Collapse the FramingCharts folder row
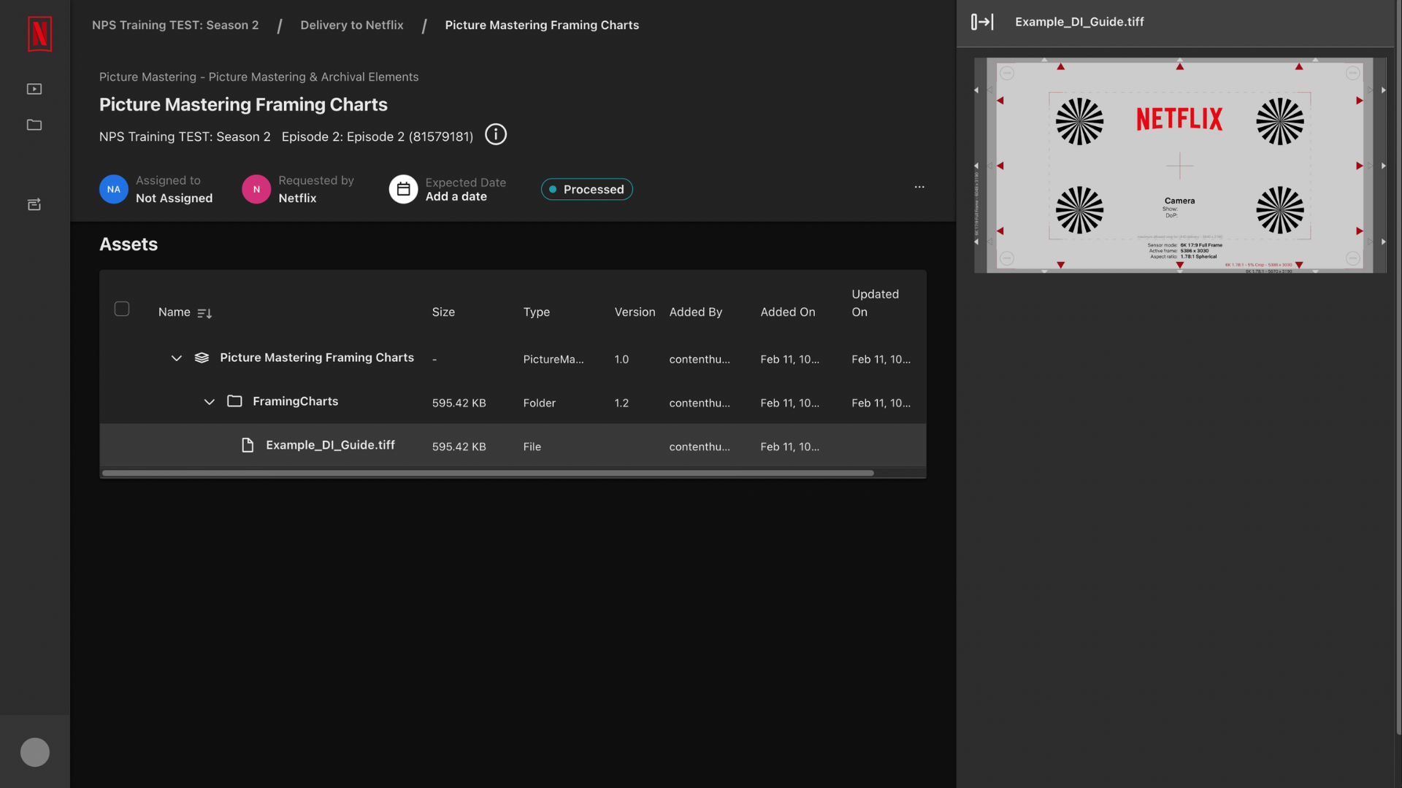Screen dimensions: 1402x788 pyautogui.click(x=209, y=402)
